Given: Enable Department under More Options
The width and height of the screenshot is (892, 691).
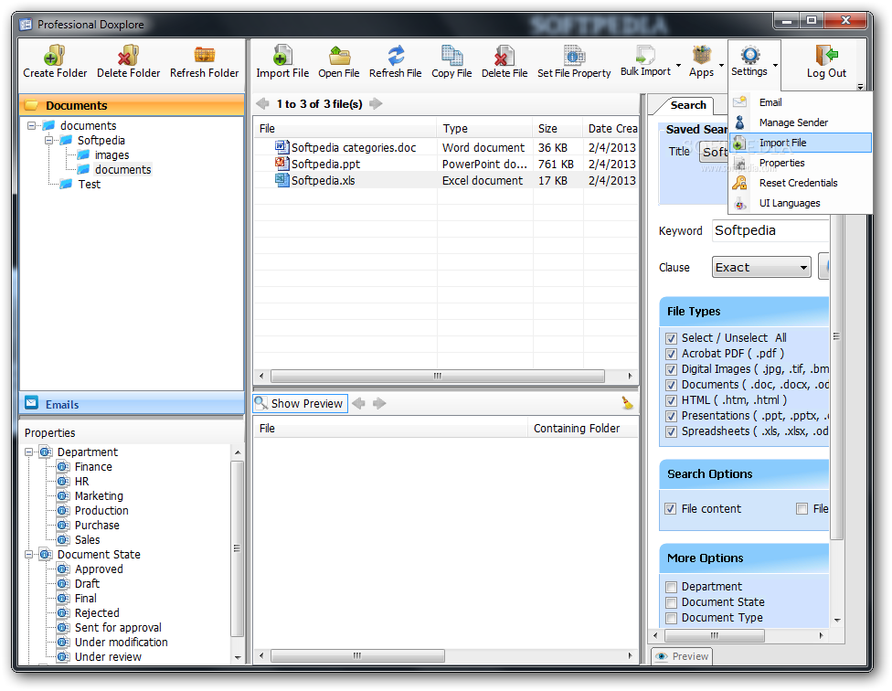Looking at the screenshot, I should tap(671, 587).
